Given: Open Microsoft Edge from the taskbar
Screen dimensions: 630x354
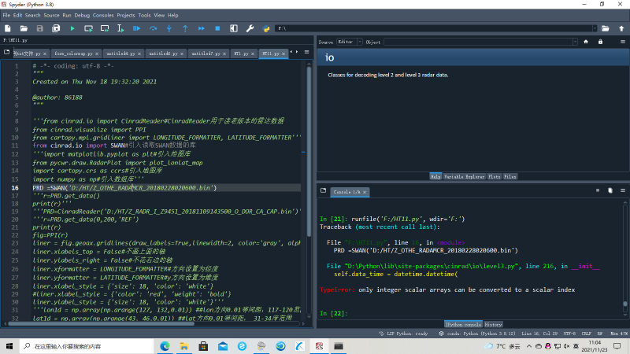Looking at the screenshot, I should pyautogui.click(x=165, y=345).
